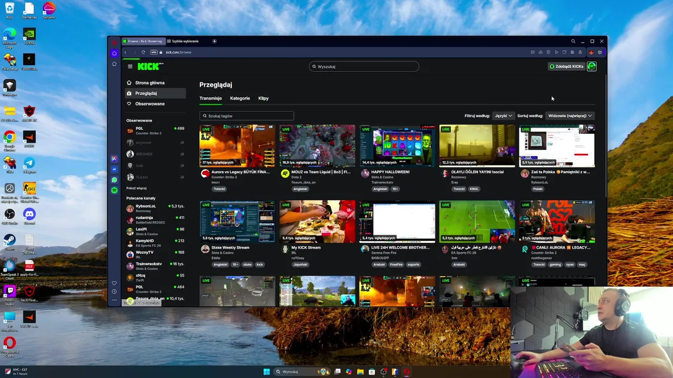Click the Turecki tag under Aurora stream
The width and height of the screenshot is (673, 378).
(219, 189)
